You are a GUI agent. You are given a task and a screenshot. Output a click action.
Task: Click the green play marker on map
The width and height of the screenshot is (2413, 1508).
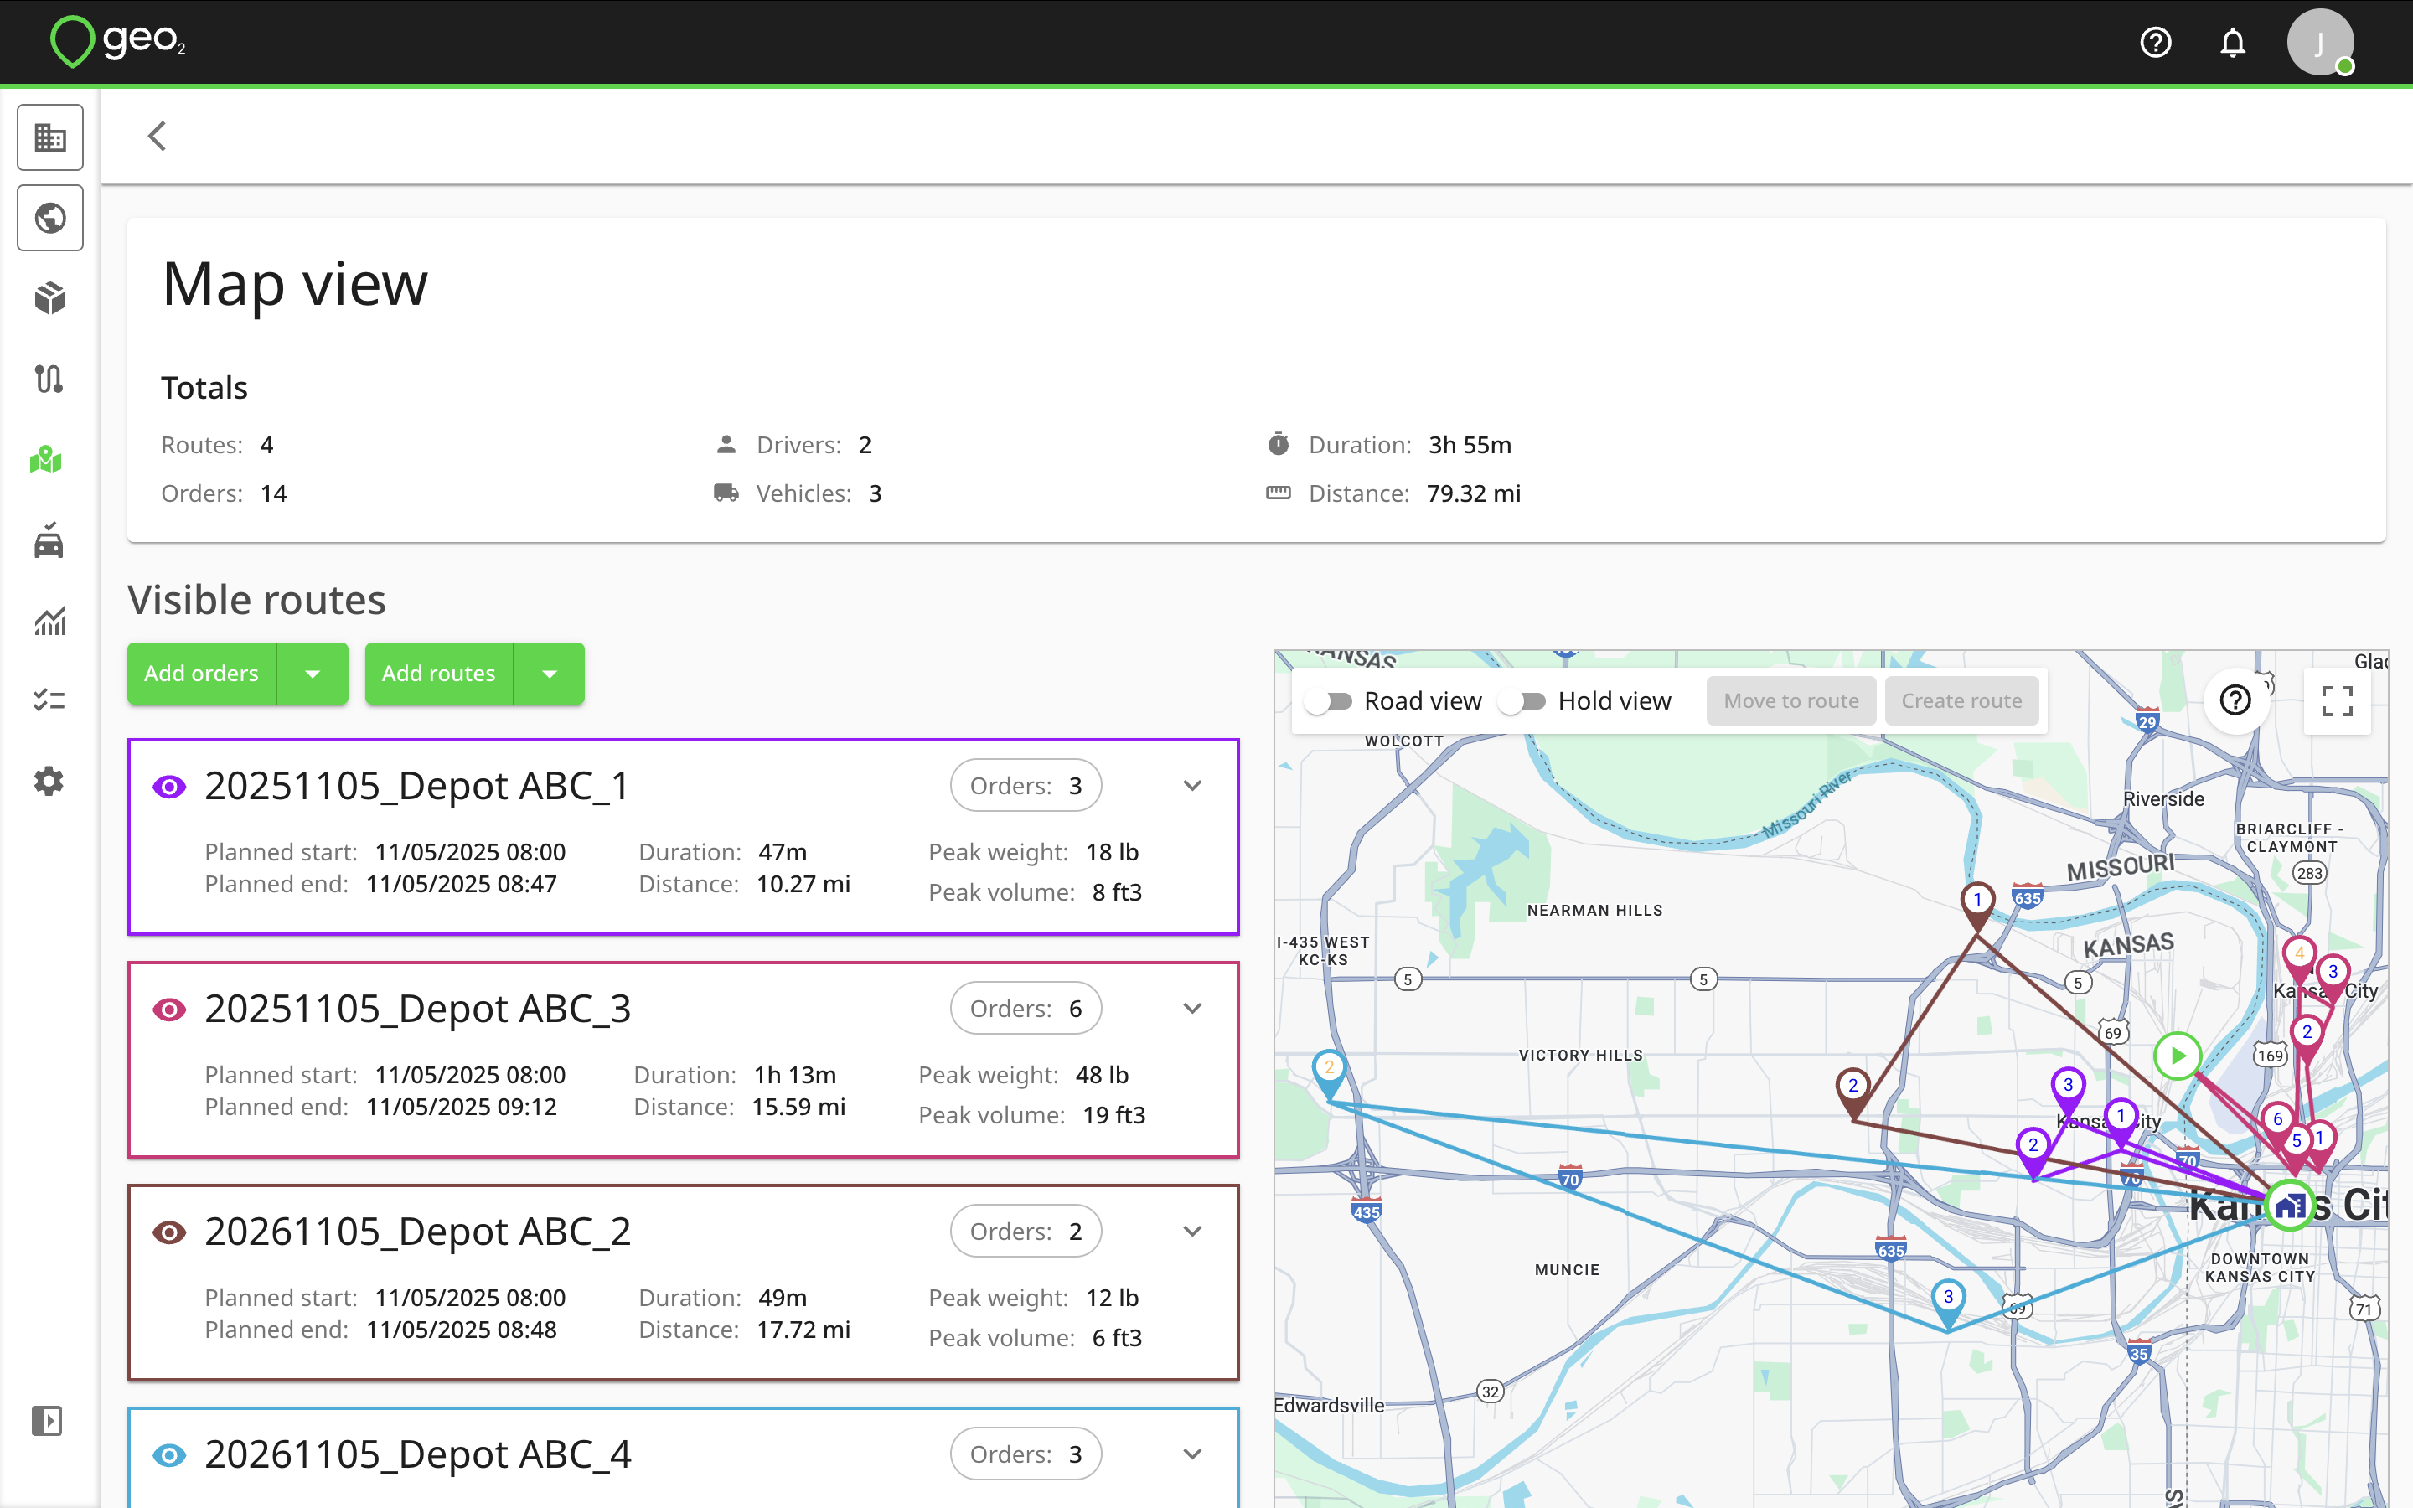click(x=2178, y=1056)
